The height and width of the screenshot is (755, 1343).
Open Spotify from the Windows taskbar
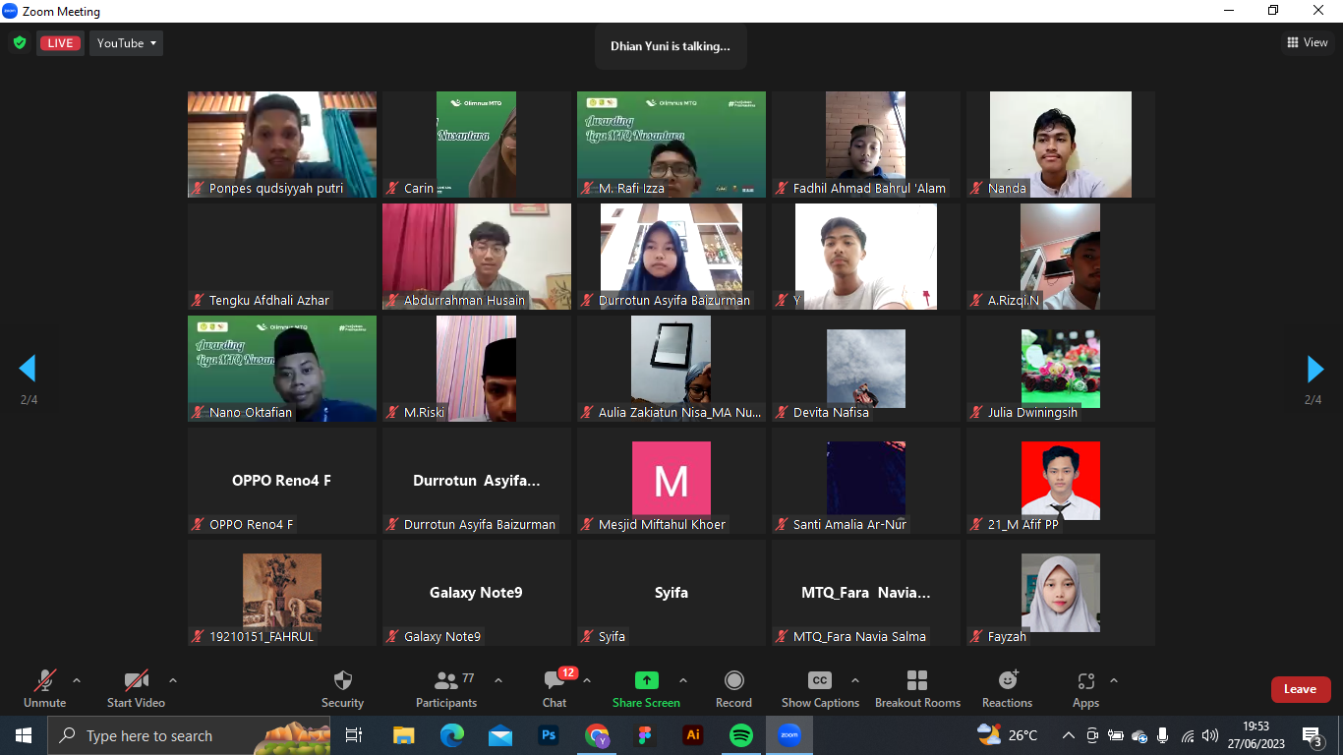[740, 735]
